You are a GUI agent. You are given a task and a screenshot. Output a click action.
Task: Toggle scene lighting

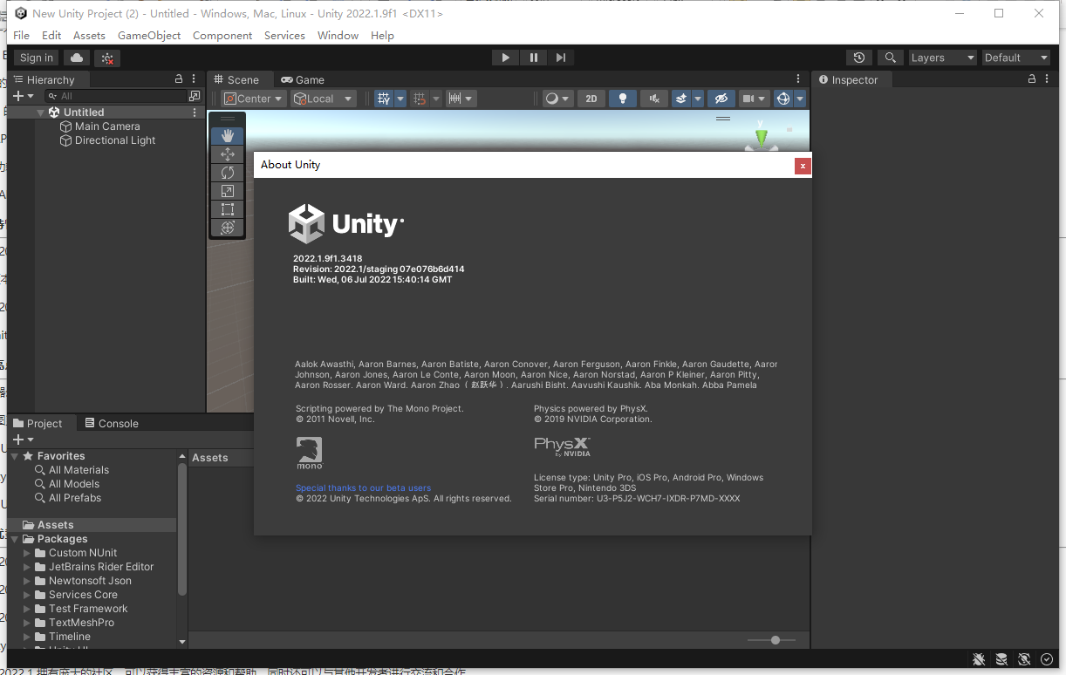[622, 98]
